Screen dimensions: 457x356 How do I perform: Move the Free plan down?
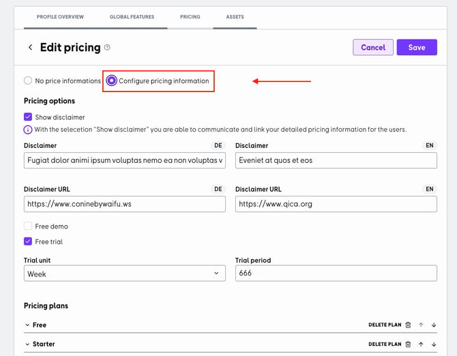pos(434,325)
